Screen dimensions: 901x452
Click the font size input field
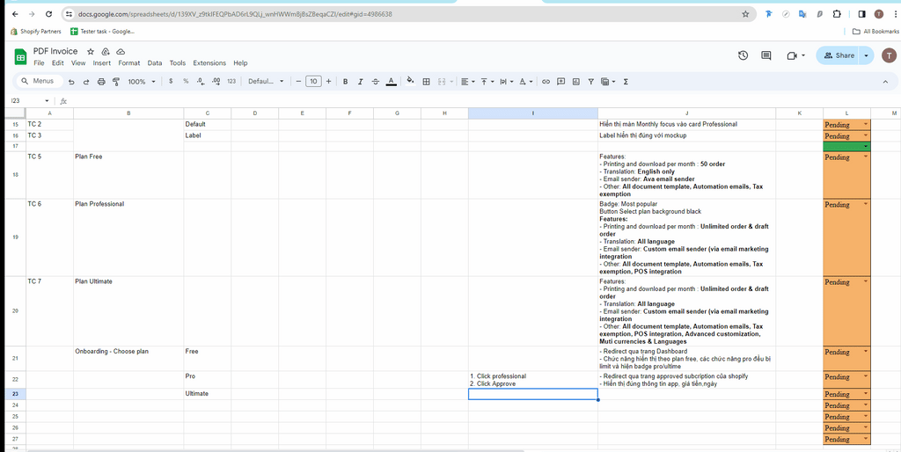313,82
